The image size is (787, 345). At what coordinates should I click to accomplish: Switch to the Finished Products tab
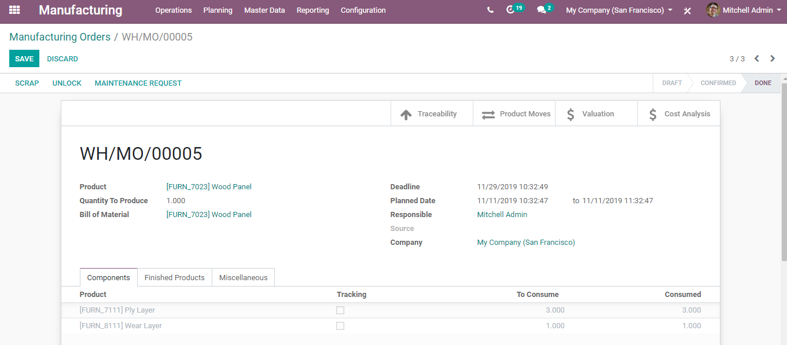[175, 277]
